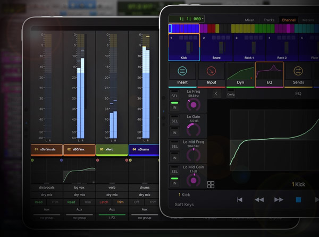Click the blue stop button
Screen dimensions: 319x237
[x=299, y=200]
